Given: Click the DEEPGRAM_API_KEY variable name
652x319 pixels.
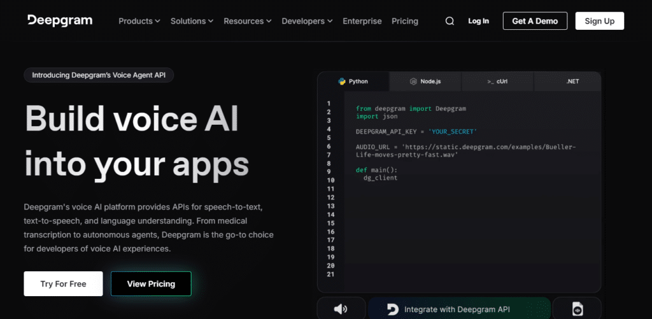Looking at the screenshot, I should pos(386,131).
